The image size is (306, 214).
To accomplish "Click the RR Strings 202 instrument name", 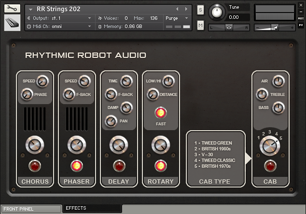I will (x=58, y=9).
